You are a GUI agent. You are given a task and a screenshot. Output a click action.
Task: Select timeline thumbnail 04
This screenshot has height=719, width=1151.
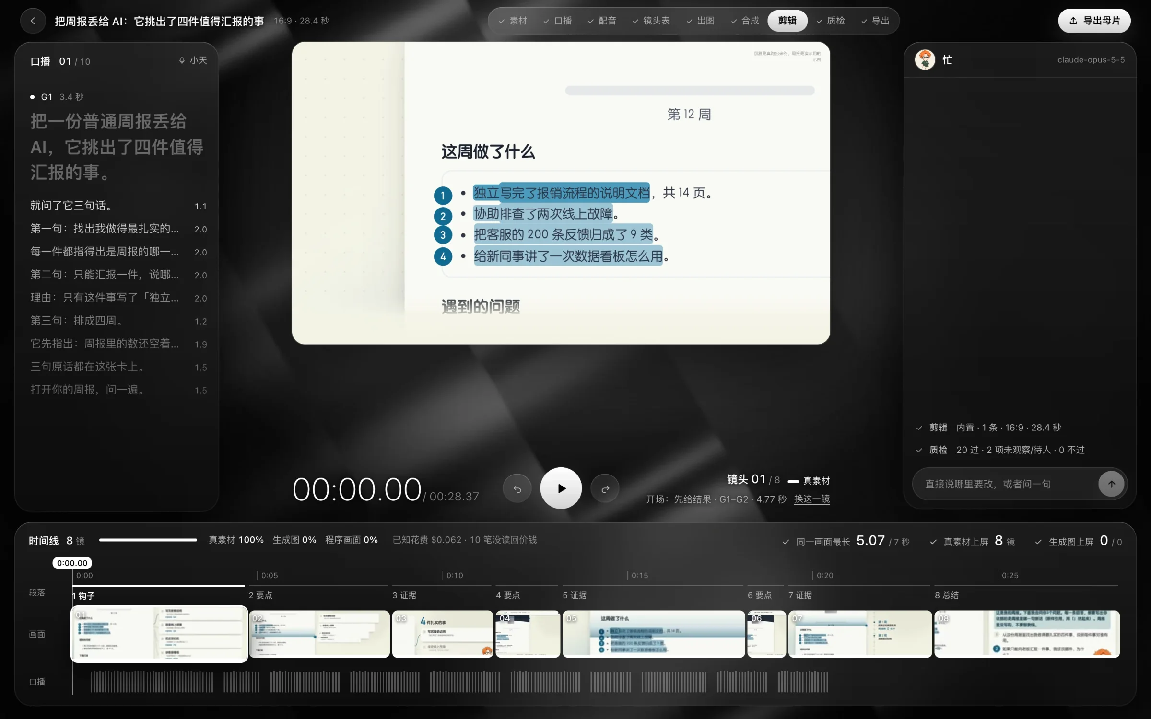528,634
